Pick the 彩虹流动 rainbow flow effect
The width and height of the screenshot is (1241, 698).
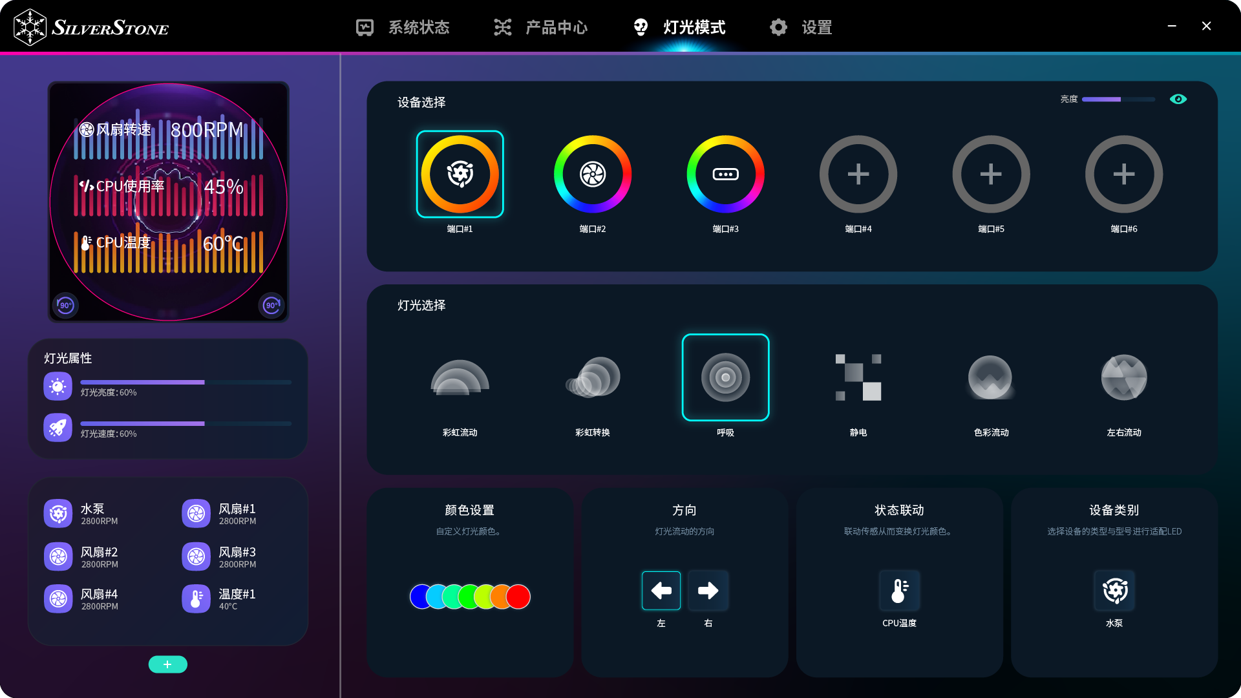pyautogui.click(x=460, y=377)
